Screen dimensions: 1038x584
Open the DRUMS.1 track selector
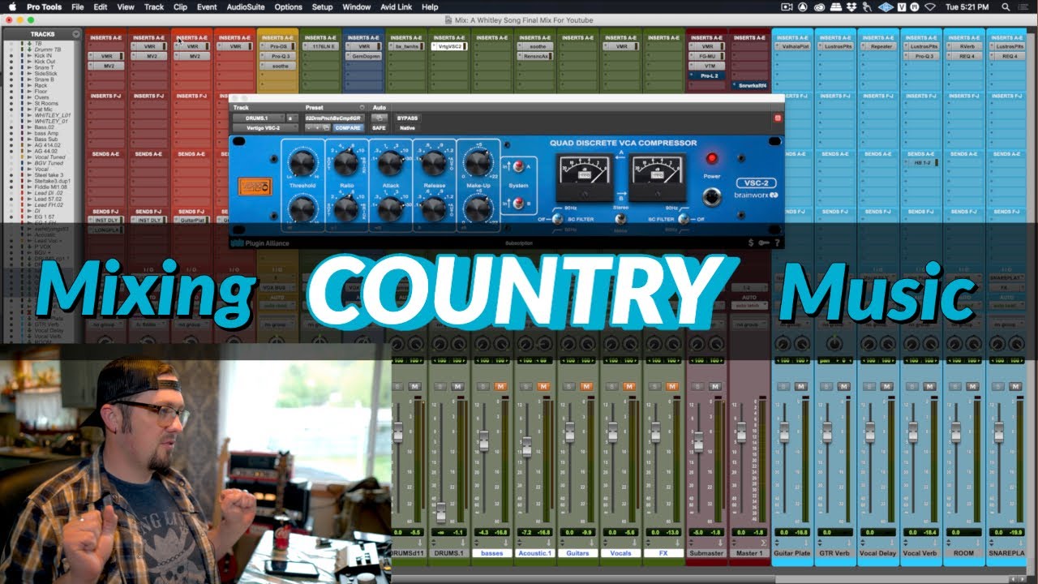258,118
